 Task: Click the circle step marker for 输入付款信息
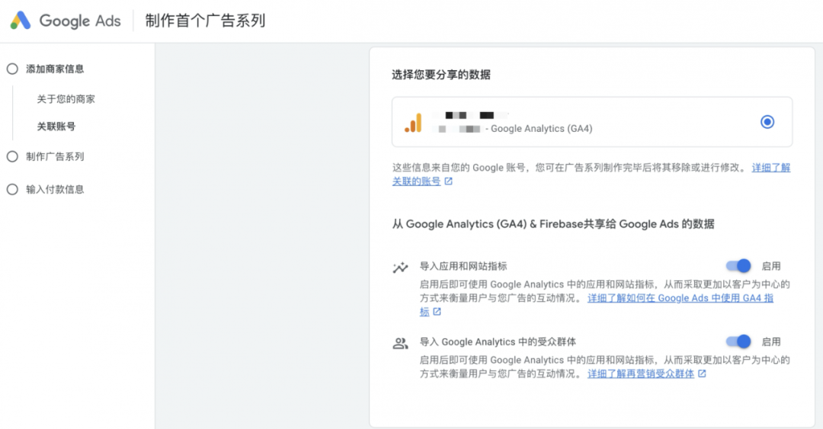(x=12, y=190)
